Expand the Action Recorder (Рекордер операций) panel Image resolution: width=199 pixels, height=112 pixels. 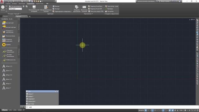[x=14, y=14]
